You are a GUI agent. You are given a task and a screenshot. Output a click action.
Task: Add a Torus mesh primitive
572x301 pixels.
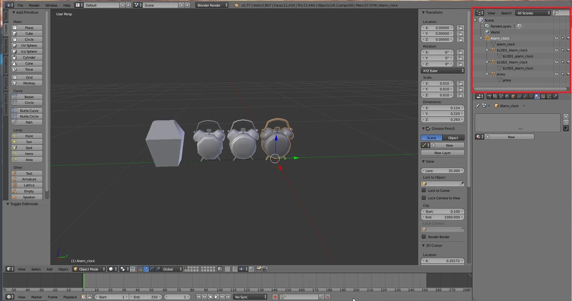pos(27,69)
